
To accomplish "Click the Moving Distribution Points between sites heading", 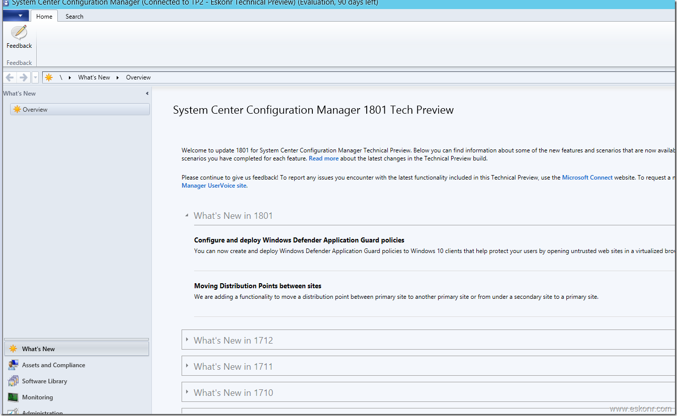I will 258,286.
